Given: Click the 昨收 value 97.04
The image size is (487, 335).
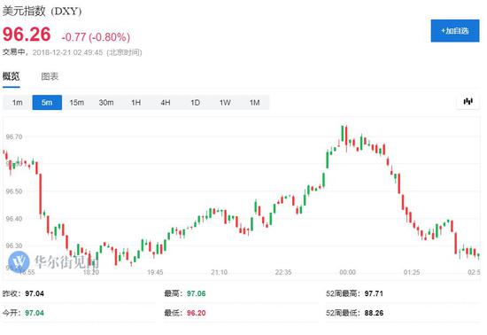Looking at the screenshot, I should tap(35, 293).
